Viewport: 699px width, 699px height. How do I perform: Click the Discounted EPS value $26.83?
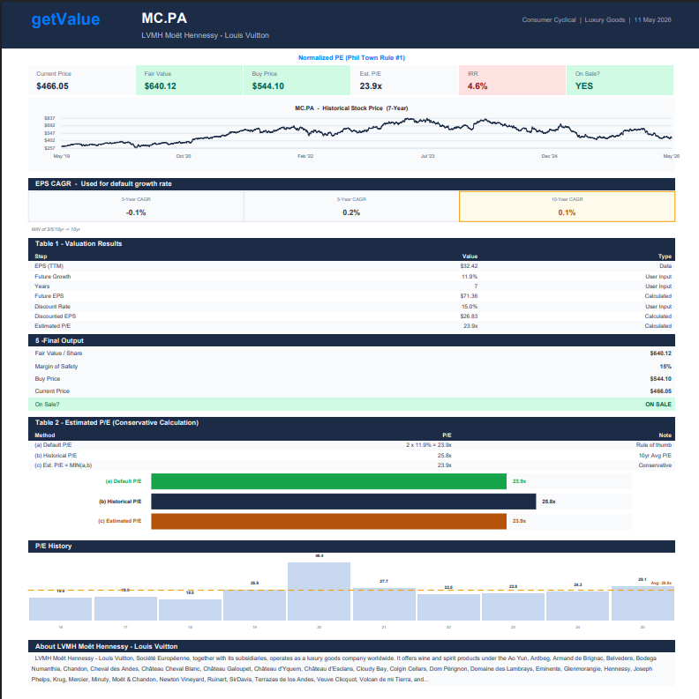[469, 316]
